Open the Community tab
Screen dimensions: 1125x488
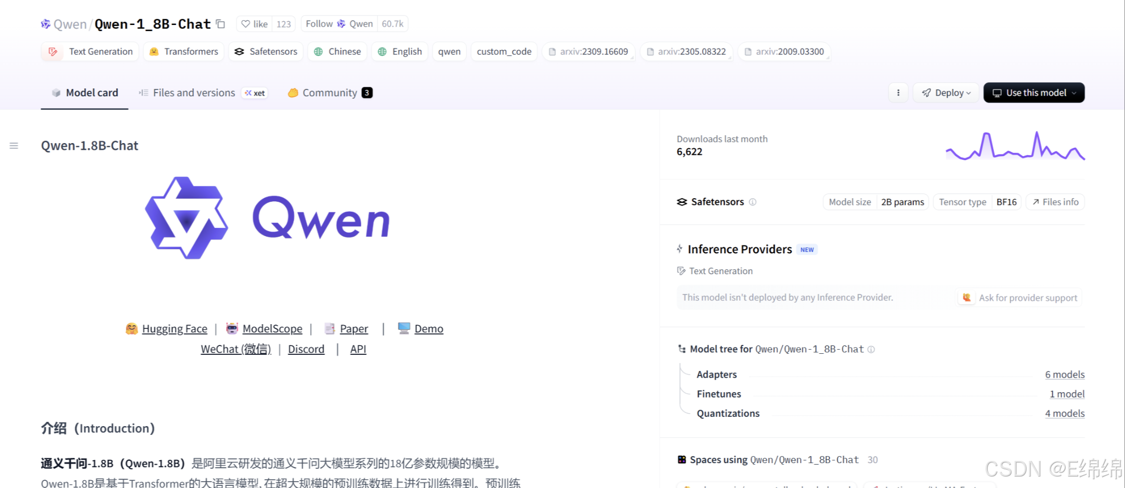330,93
